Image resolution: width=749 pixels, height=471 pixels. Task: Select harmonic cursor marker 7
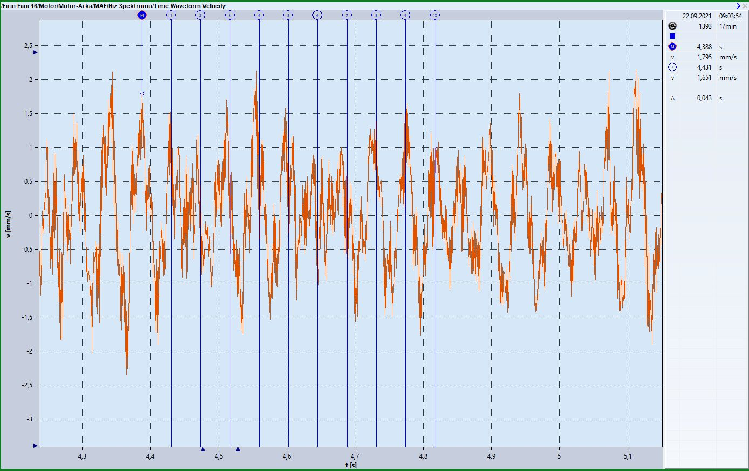pyautogui.click(x=347, y=15)
